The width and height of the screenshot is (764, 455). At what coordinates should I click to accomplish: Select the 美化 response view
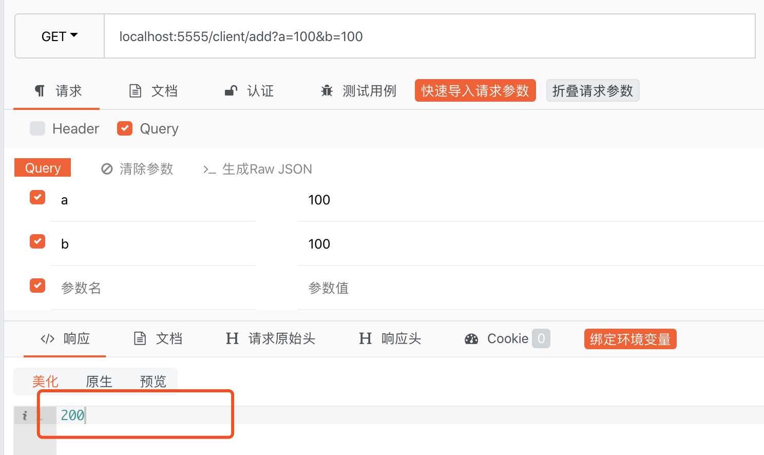pos(45,382)
